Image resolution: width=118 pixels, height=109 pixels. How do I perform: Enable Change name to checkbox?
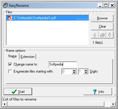(x=10, y=64)
